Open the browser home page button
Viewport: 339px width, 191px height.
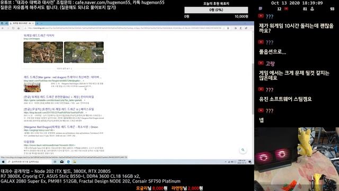tap(19, 28)
